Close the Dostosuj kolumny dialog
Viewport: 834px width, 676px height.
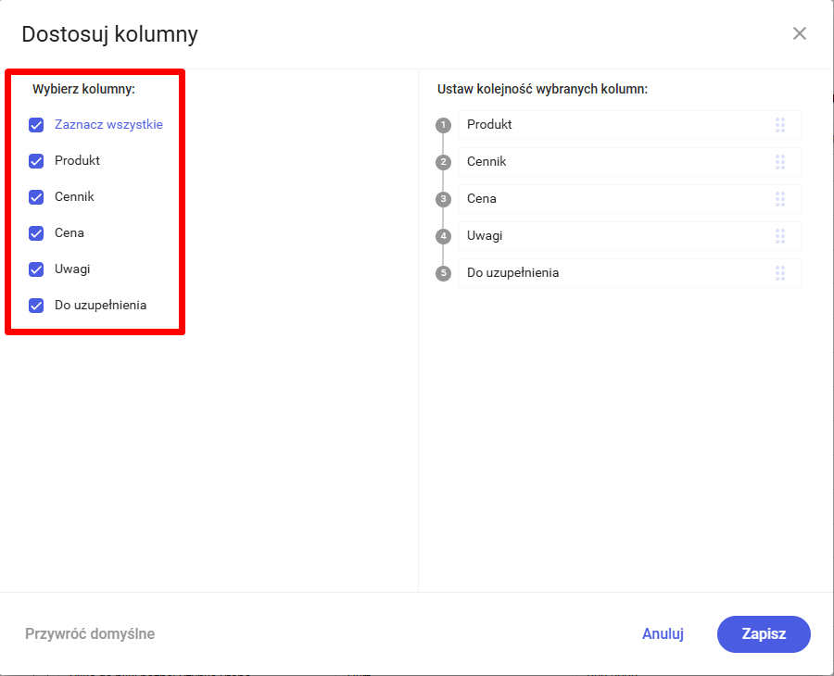(800, 34)
